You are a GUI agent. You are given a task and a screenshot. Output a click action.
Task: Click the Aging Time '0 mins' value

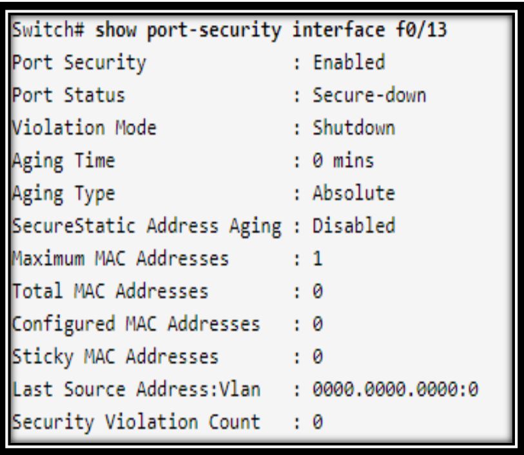343,160
